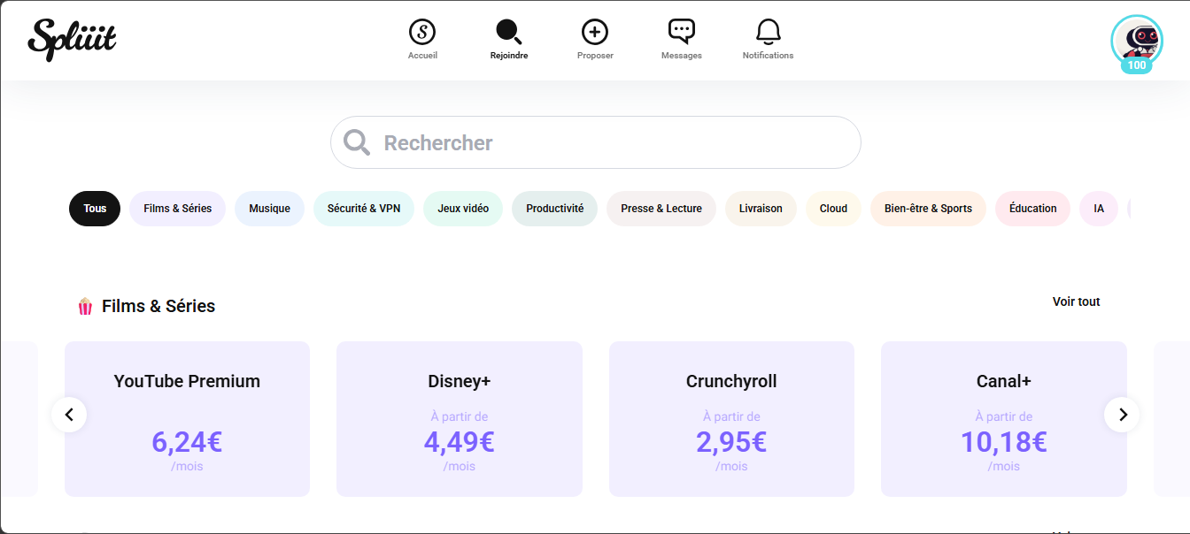Screen dimensions: 1190x534
Task: Click the right carousel arrow
Action: [1122, 414]
